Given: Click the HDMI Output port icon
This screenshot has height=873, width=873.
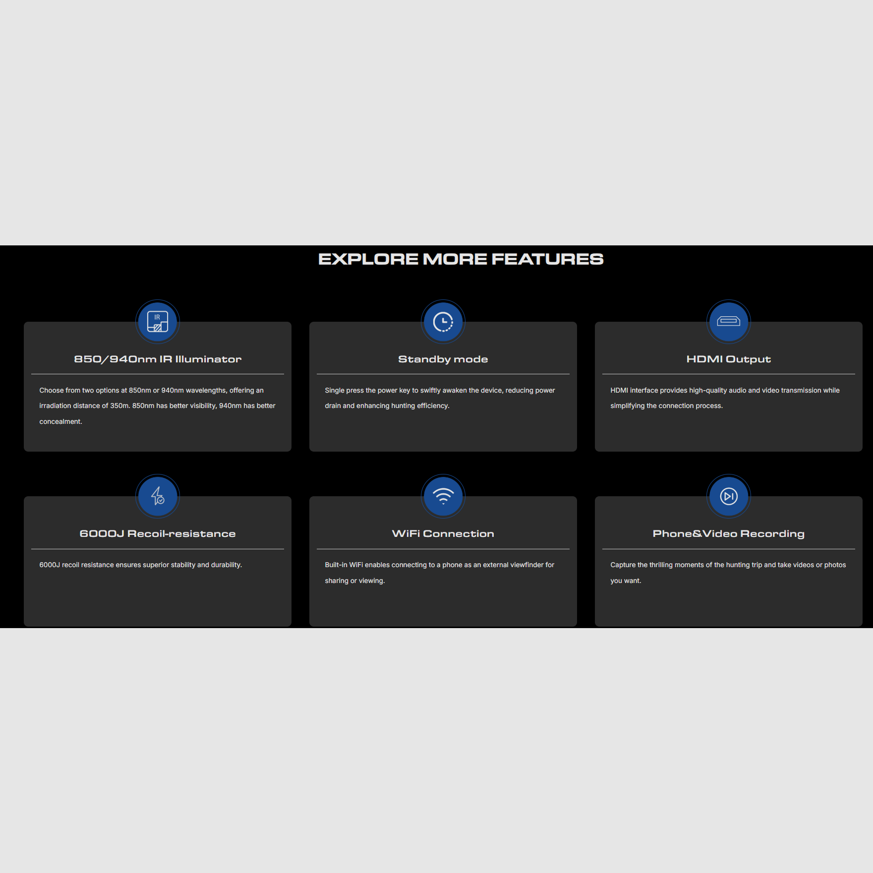Looking at the screenshot, I should coord(729,322).
